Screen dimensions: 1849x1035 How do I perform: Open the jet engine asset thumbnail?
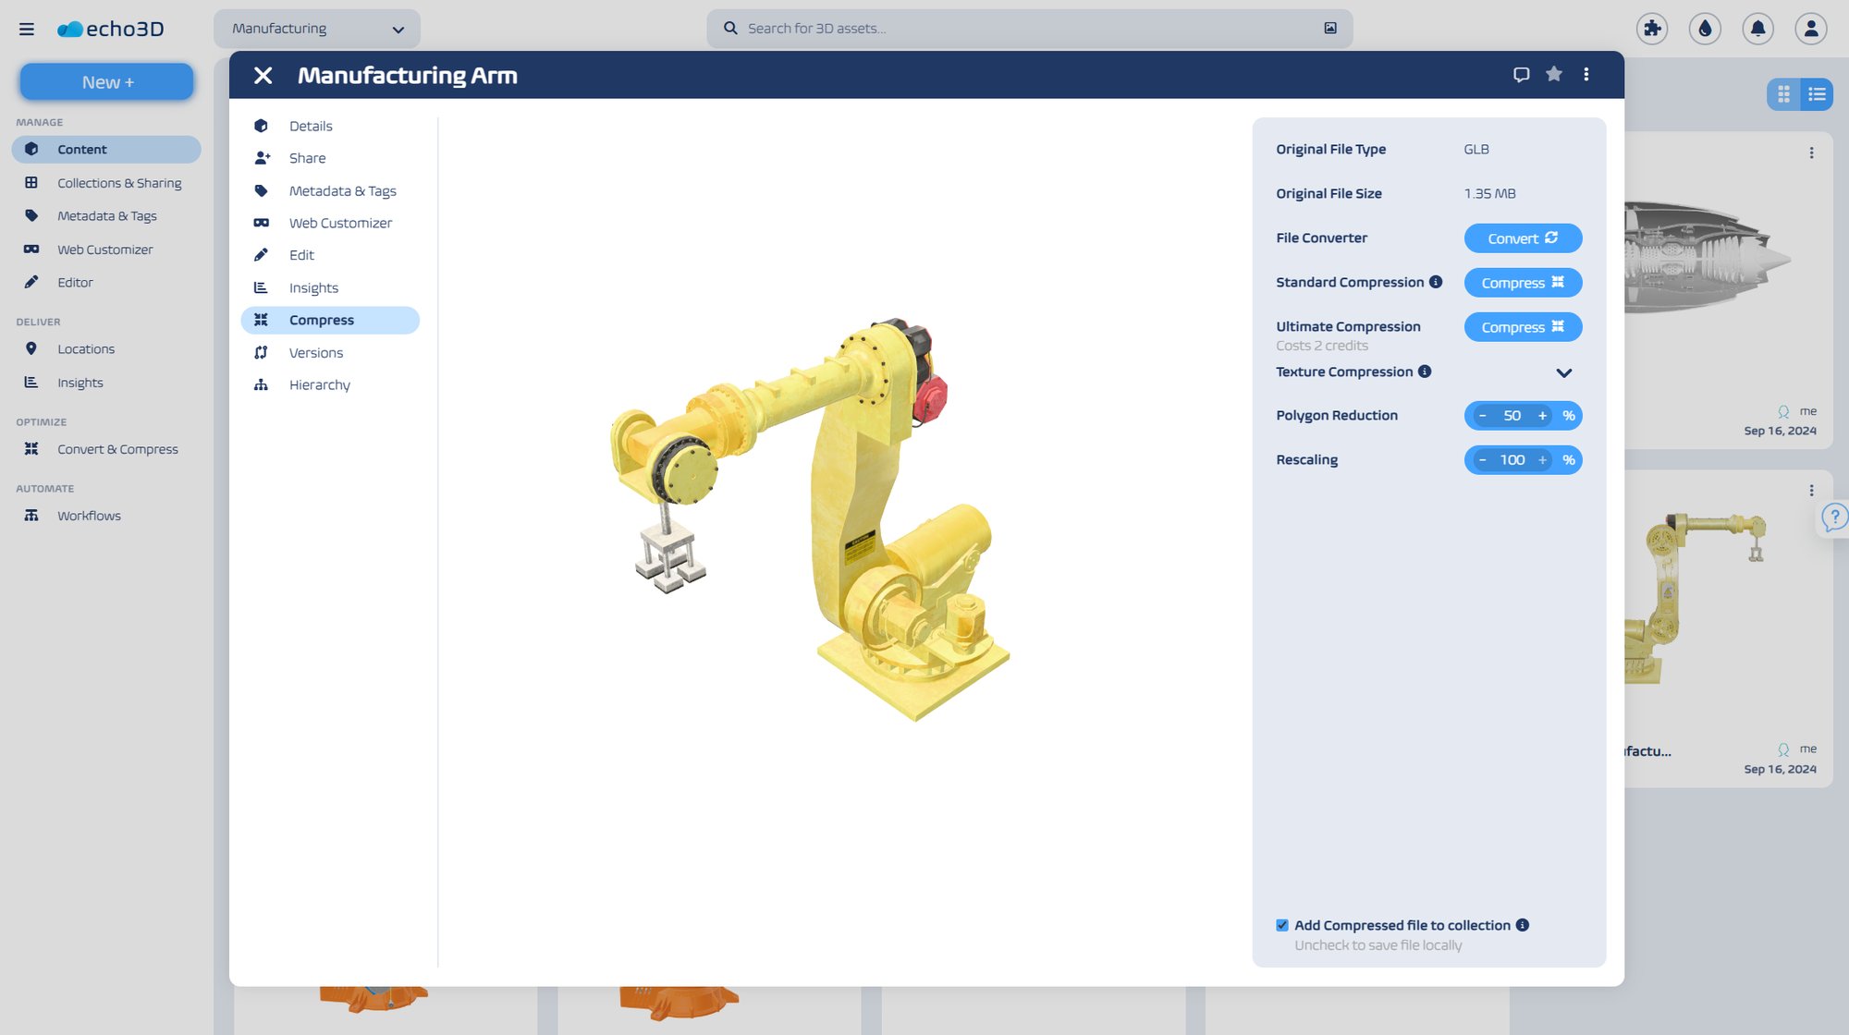[1706, 258]
